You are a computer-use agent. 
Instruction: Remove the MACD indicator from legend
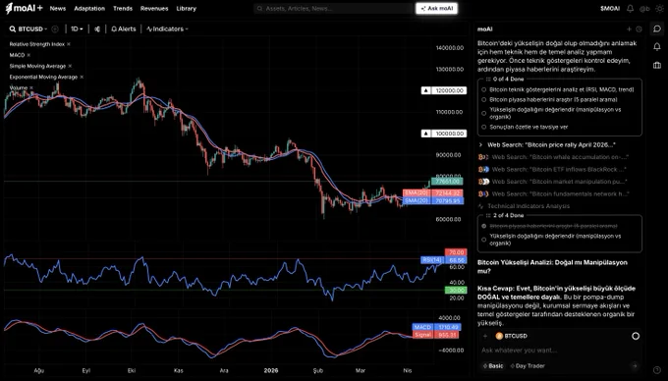tap(28, 55)
